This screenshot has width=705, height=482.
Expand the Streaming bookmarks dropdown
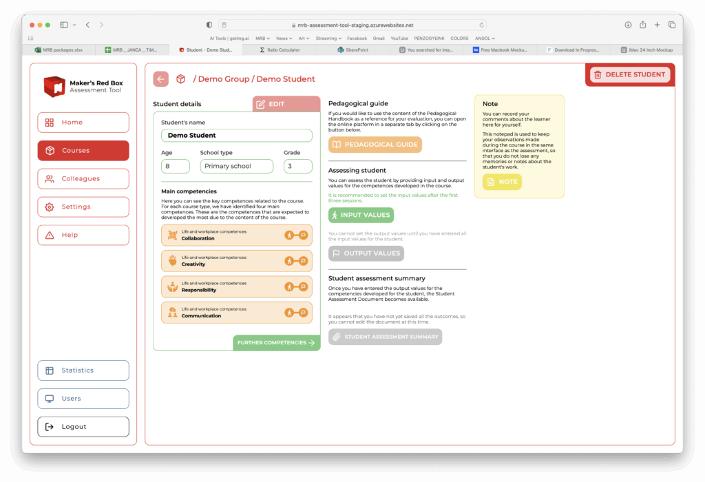tap(328, 39)
